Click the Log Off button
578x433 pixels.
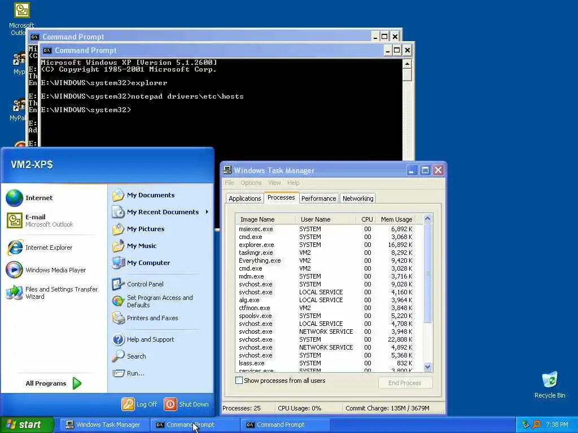139,404
